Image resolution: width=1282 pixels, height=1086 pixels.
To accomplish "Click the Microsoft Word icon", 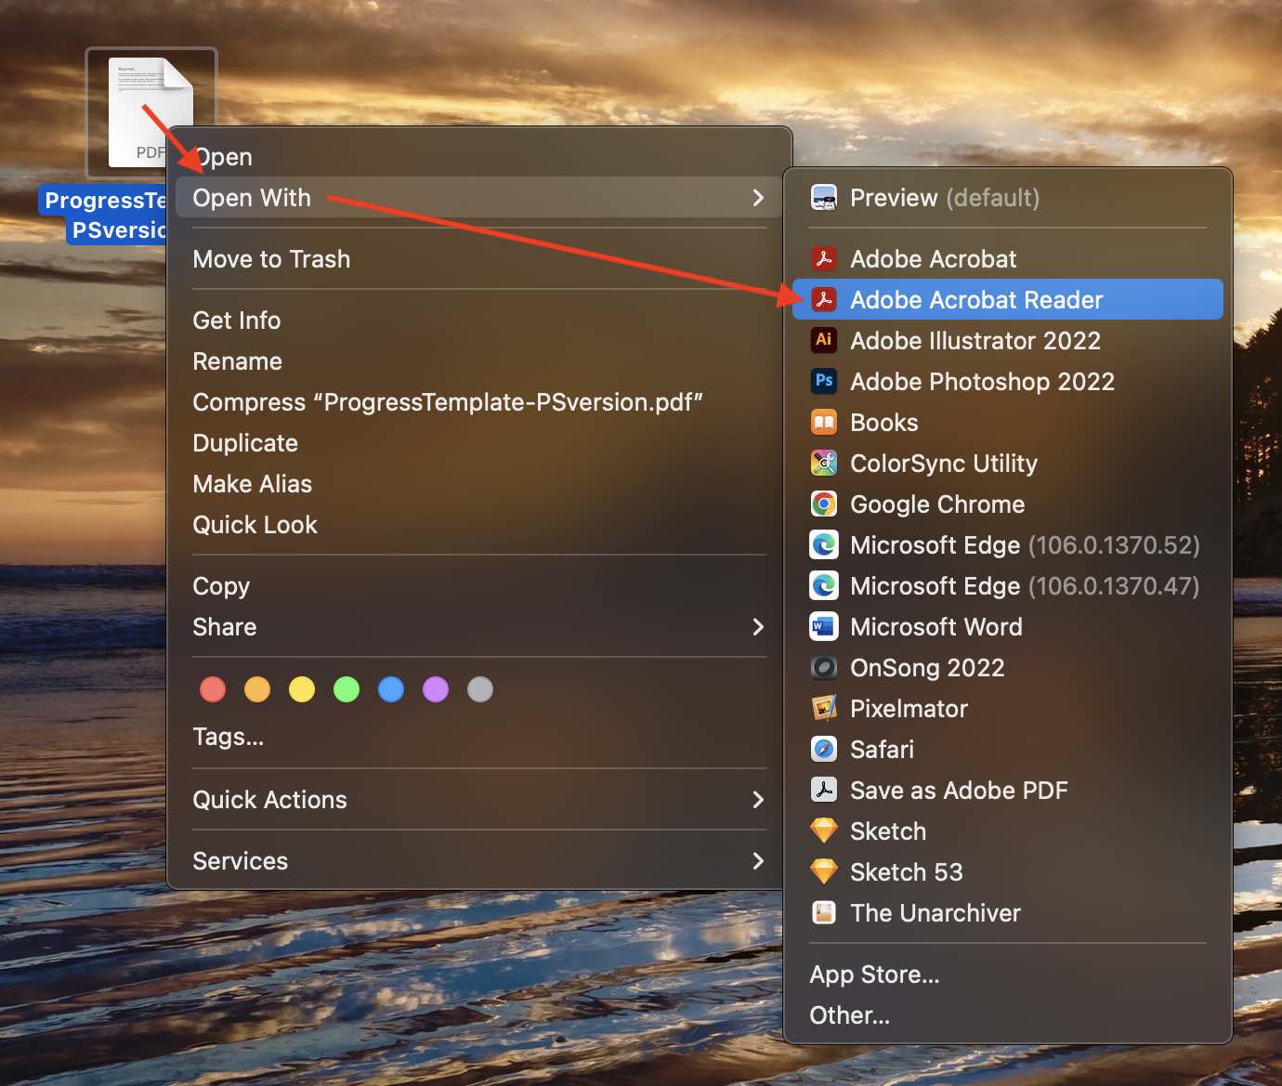I will (x=823, y=627).
